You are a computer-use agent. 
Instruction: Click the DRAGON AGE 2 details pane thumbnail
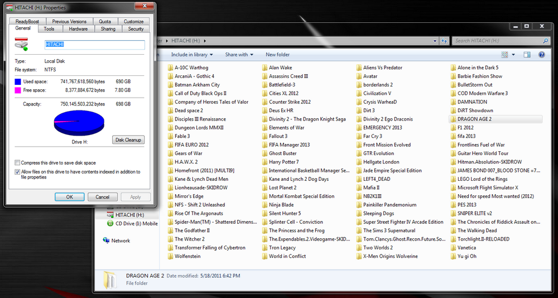109,280
